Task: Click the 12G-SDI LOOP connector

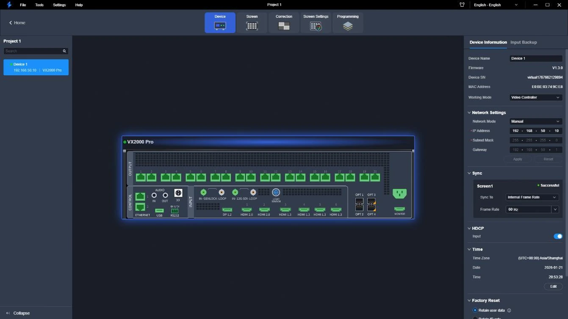Action: click(253, 192)
